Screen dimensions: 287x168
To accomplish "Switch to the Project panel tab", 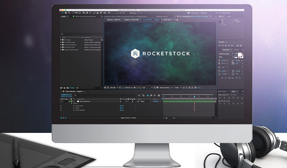I will pos(63,16).
